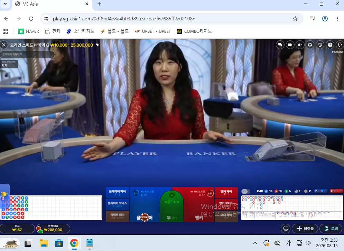
Task: Open Notepad from the taskbar
Action: [x=89, y=243]
